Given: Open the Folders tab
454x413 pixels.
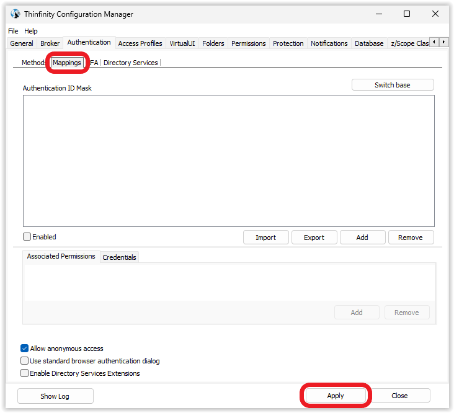Looking at the screenshot, I should (x=213, y=43).
